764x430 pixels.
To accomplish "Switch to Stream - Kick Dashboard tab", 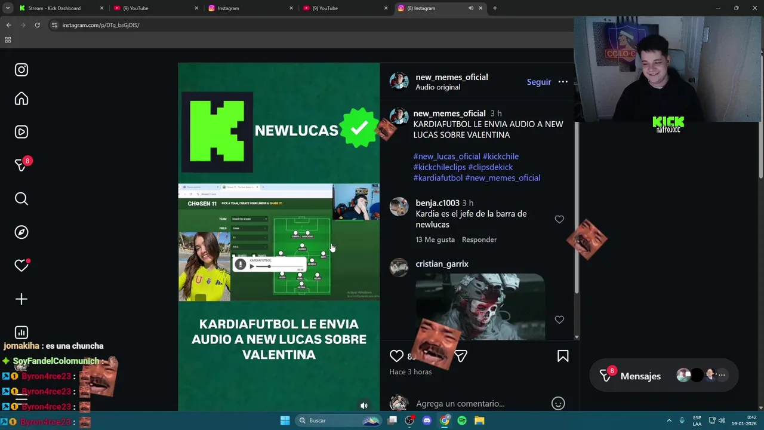I will tap(54, 8).
